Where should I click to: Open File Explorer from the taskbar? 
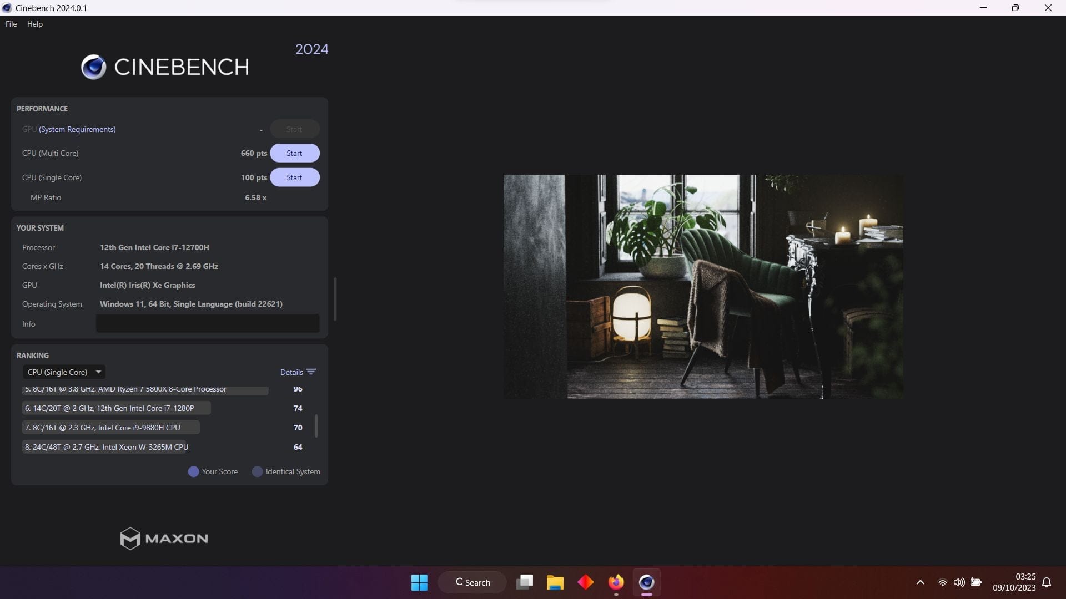coord(555,582)
